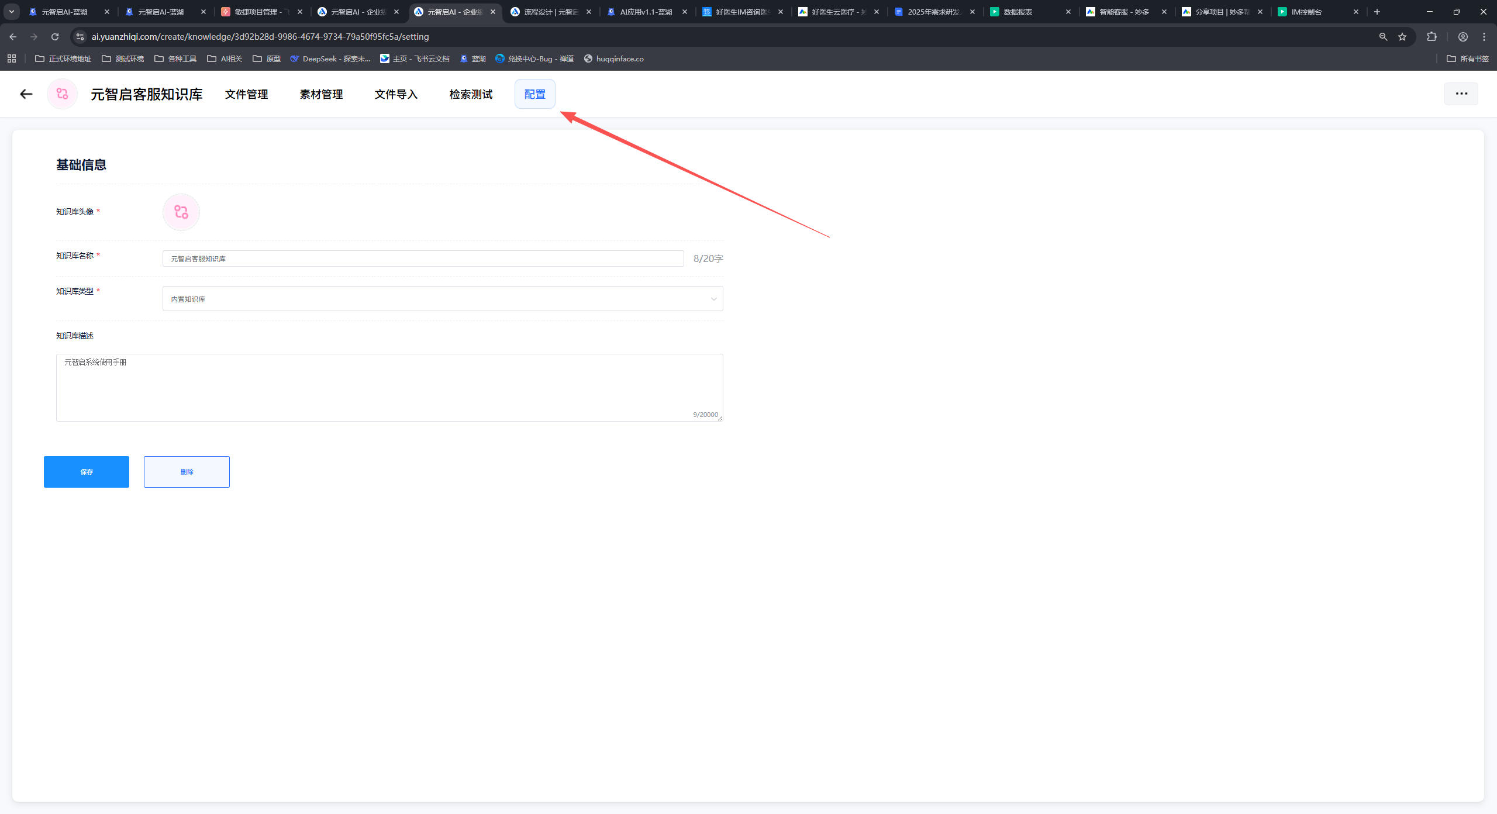Image resolution: width=1497 pixels, height=814 pixels.
Task: Switch to the 检索测试 tab
Action: [x=471, y=94]
